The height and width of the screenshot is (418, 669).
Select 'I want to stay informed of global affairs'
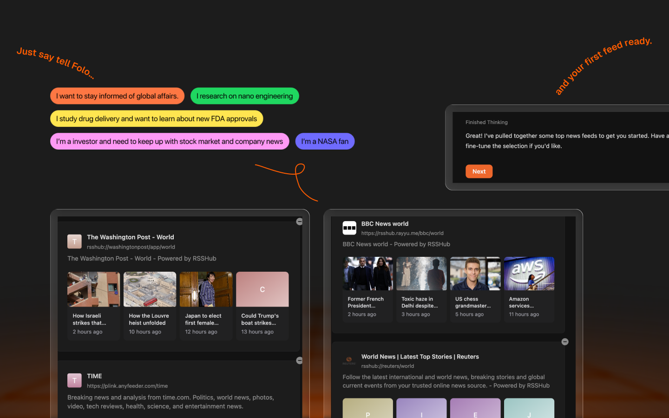(x=117, y=96)
